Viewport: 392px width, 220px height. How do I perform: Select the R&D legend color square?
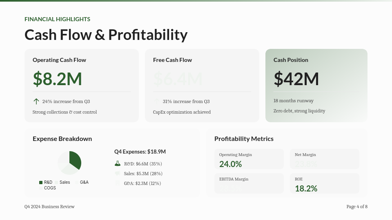point(41,183)
